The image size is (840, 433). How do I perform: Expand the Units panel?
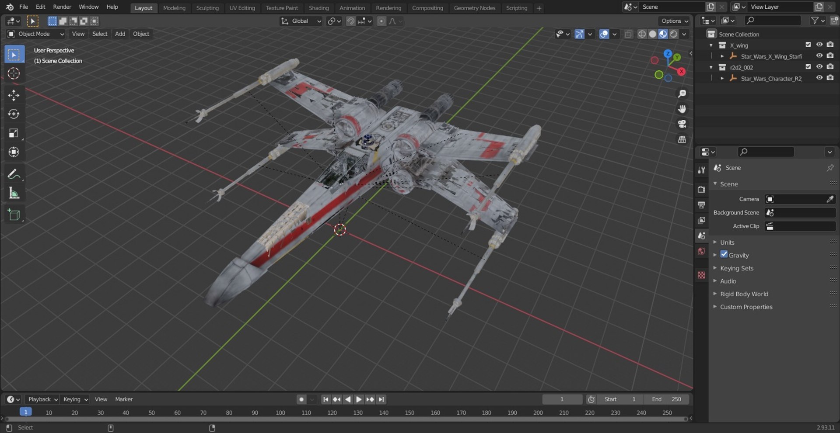[x=727, y=242]
